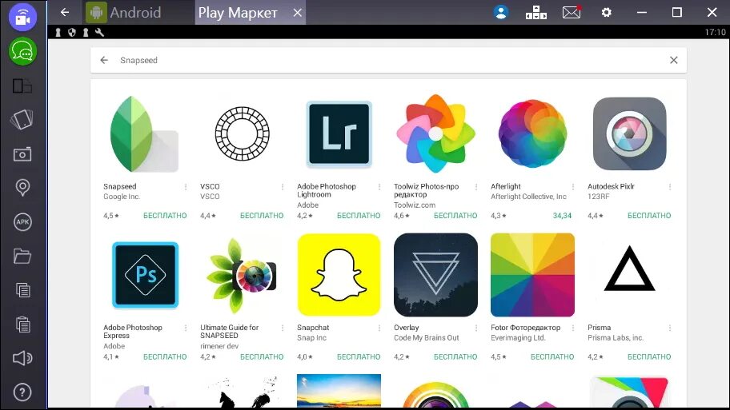
Task: Toggle the multi-window layout sidebar icon
Action: click(22, 86)
